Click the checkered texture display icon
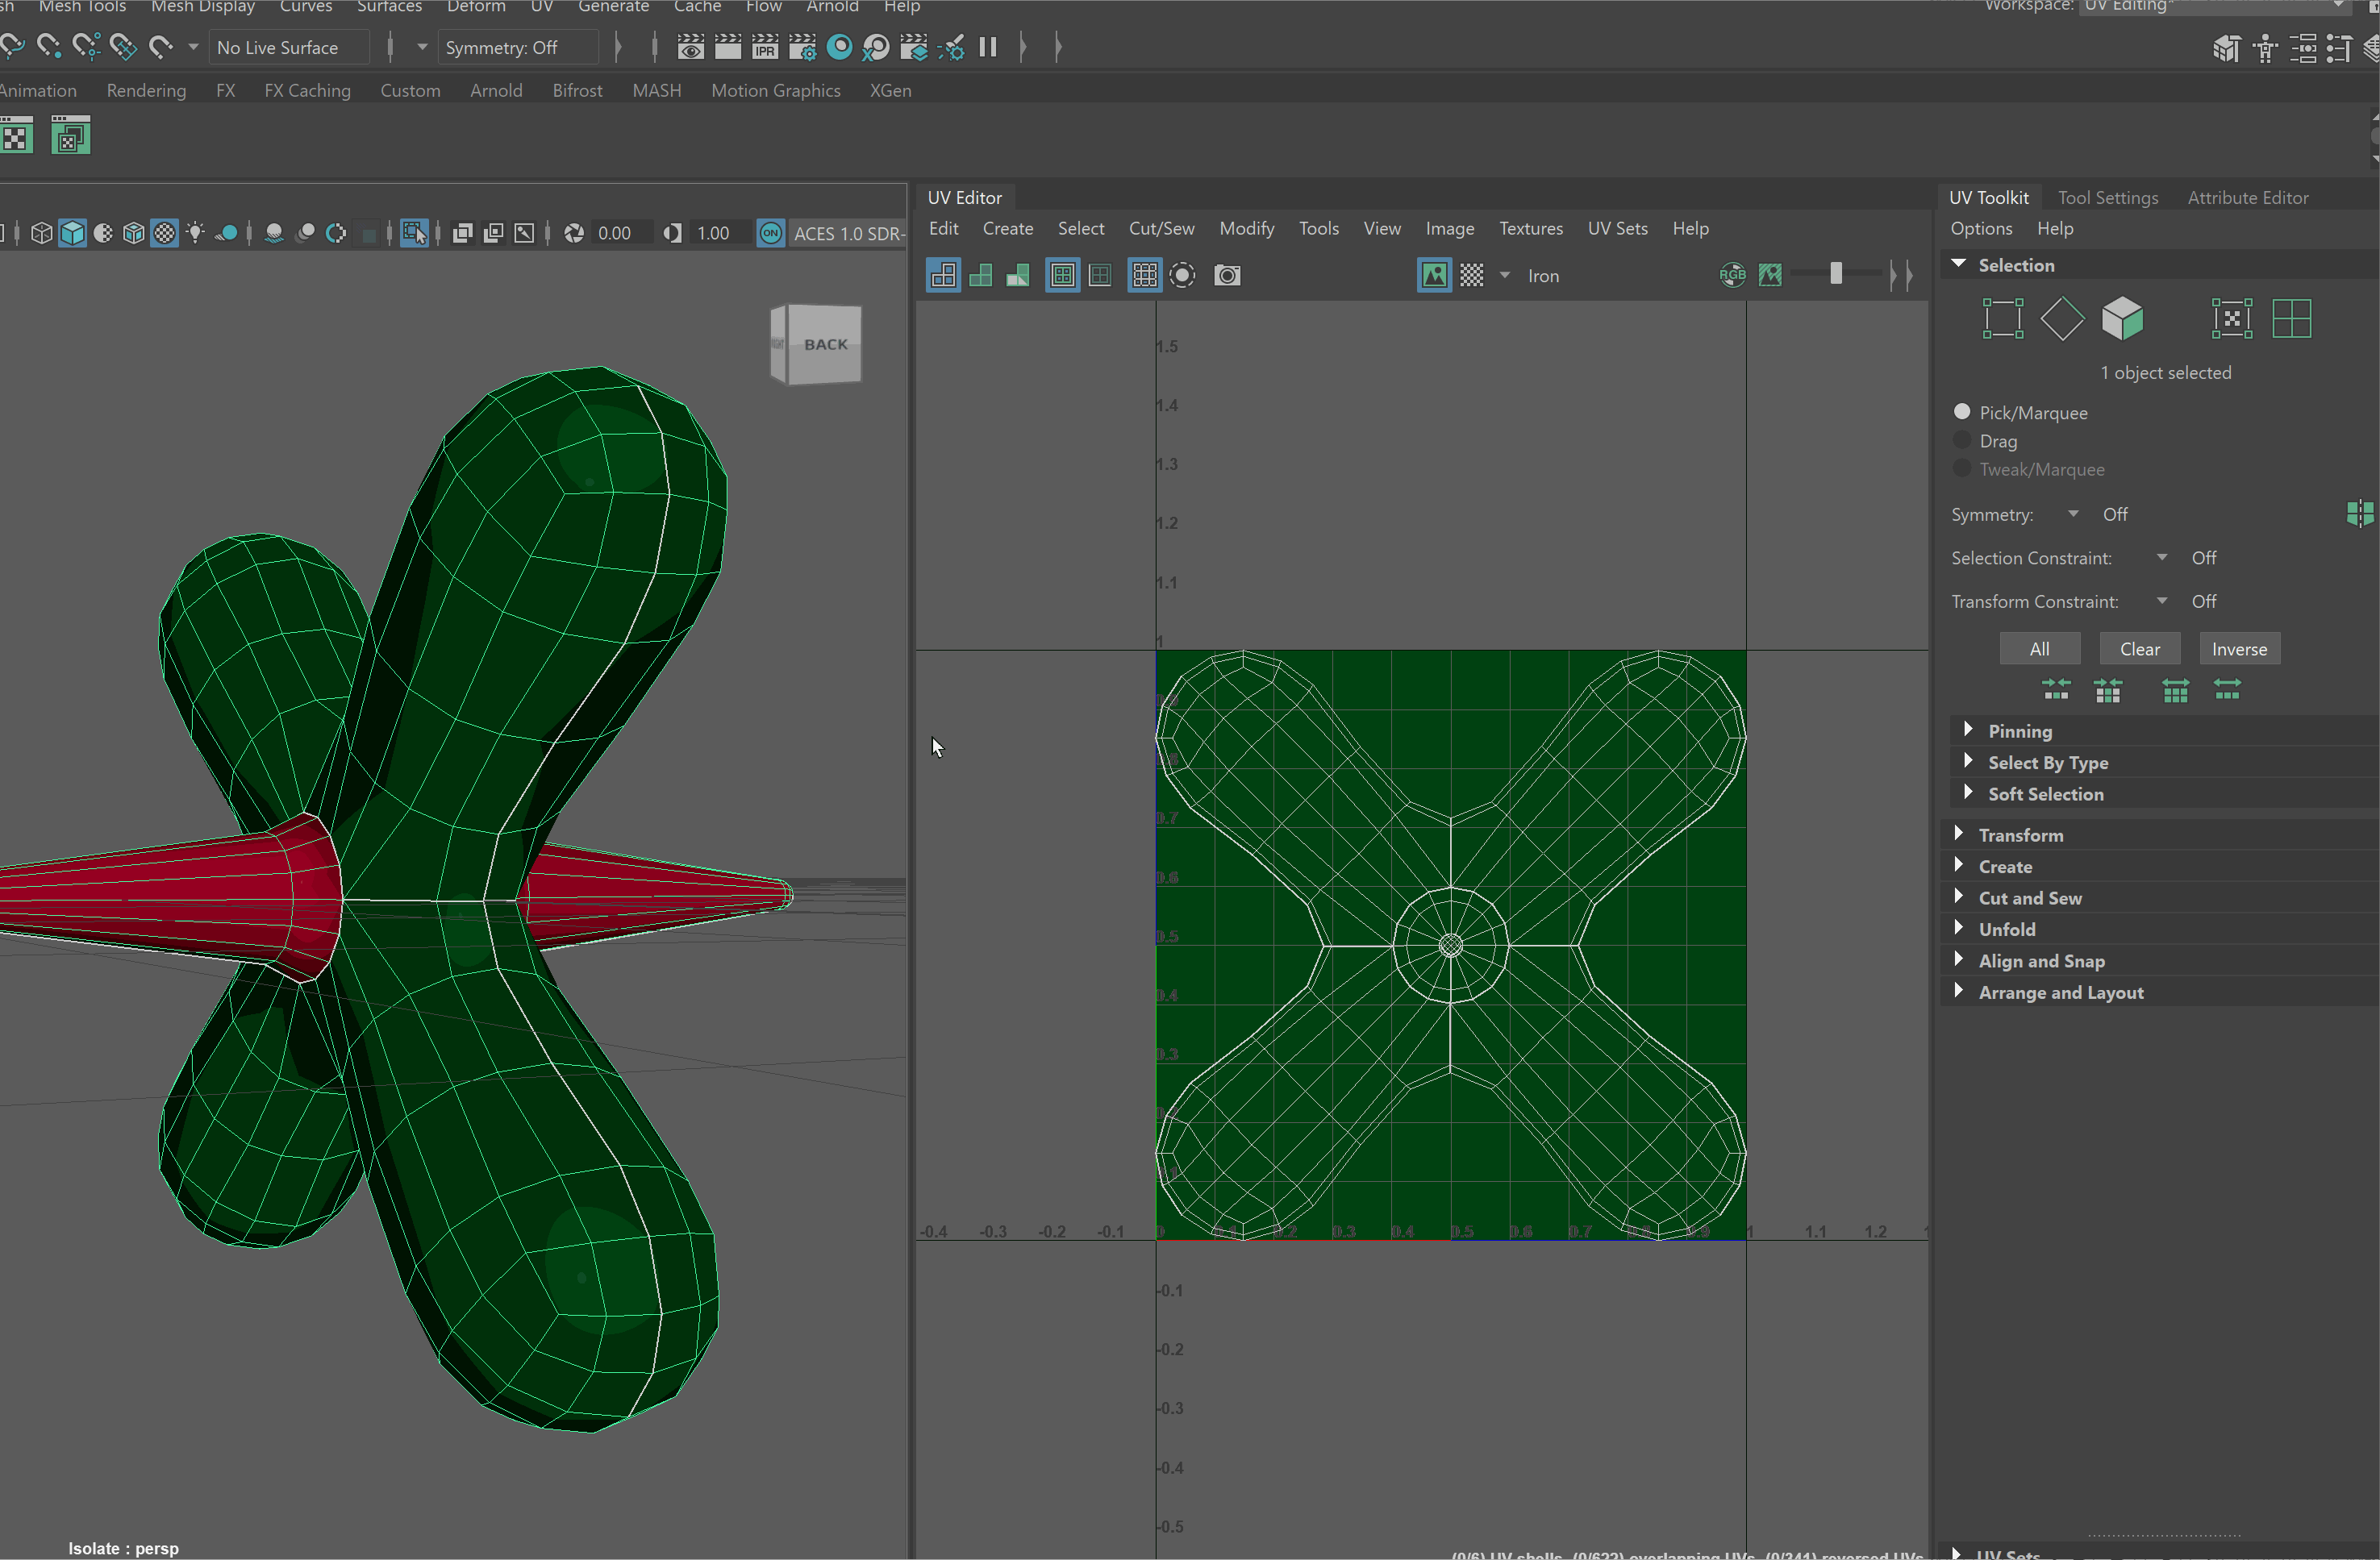This screenshot has width=2380, height=1560. tap(1472, 275)
